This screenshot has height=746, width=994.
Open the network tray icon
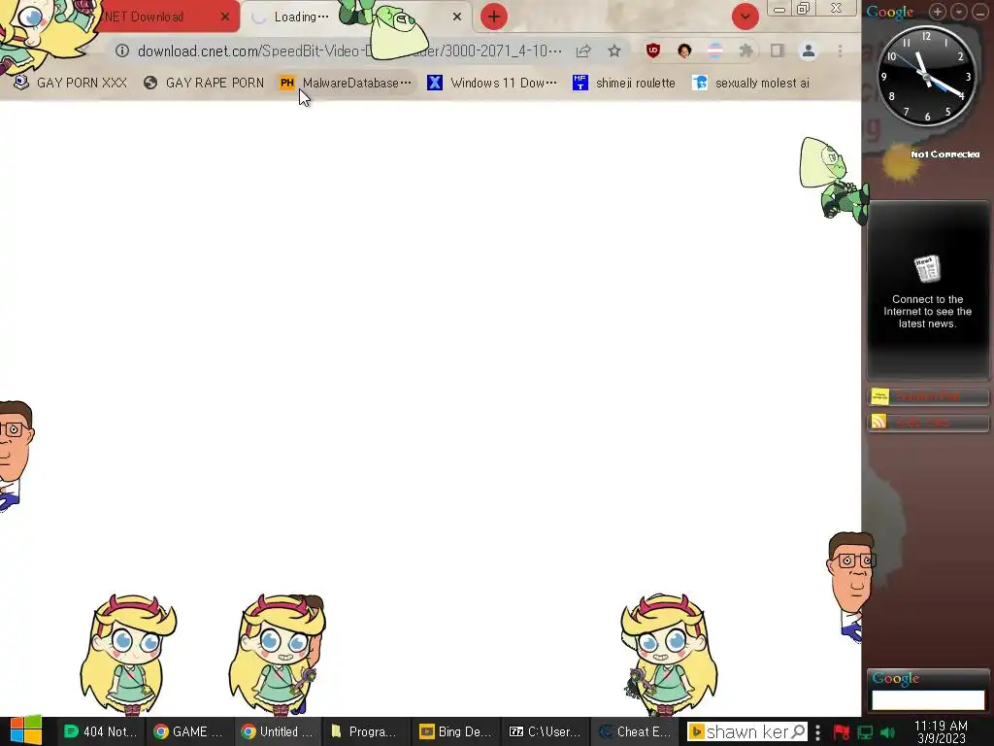865,732
